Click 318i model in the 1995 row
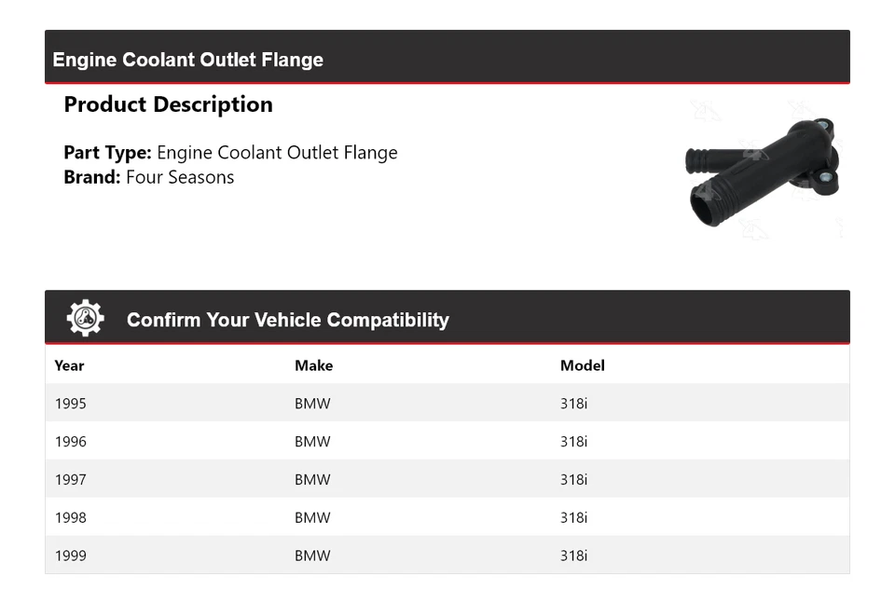The width and height of the screenshot is (895, 604). [573, 403]
